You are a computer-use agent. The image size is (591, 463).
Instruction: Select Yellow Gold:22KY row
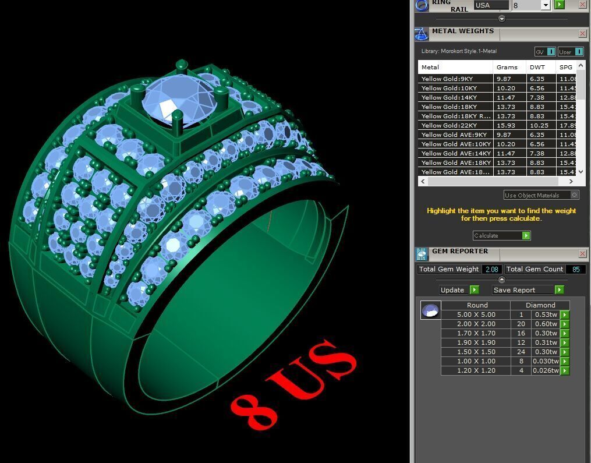coord(497,126)
